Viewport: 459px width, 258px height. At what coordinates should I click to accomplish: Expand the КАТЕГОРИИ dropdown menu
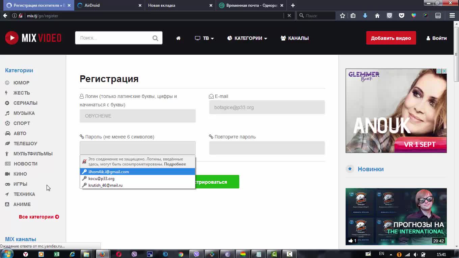click(x=247, y=38)
